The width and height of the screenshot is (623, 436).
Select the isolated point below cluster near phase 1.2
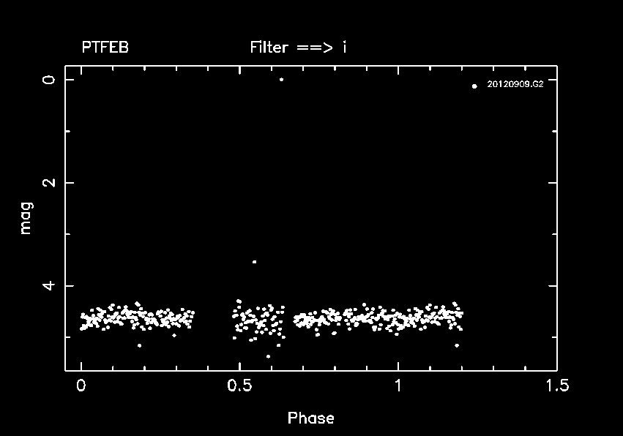(457, 345)
